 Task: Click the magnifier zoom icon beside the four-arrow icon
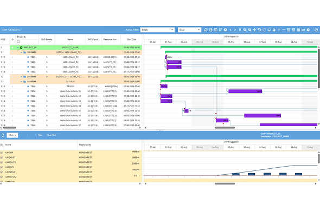click(x=249, y=30)
